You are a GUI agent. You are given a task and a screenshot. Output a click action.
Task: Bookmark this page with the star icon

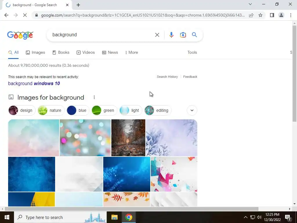point(260,15)
